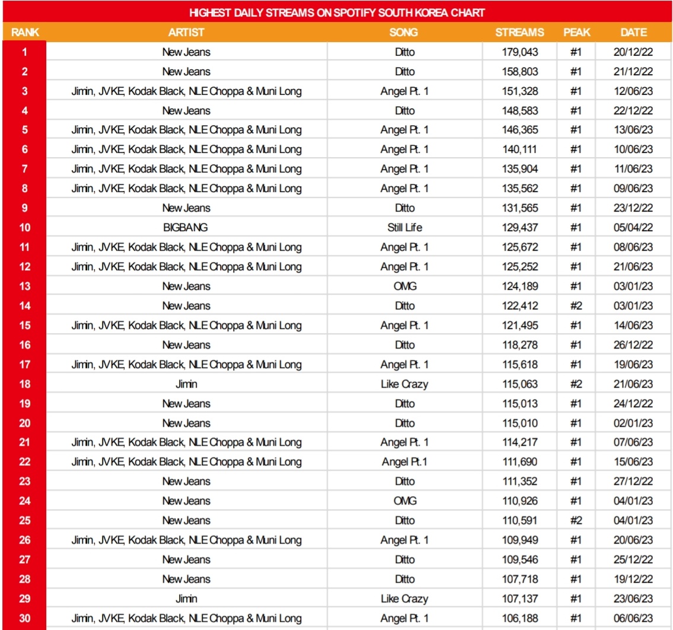Select the stream count 125,672

pyautogui.click(x=520, y=247)
